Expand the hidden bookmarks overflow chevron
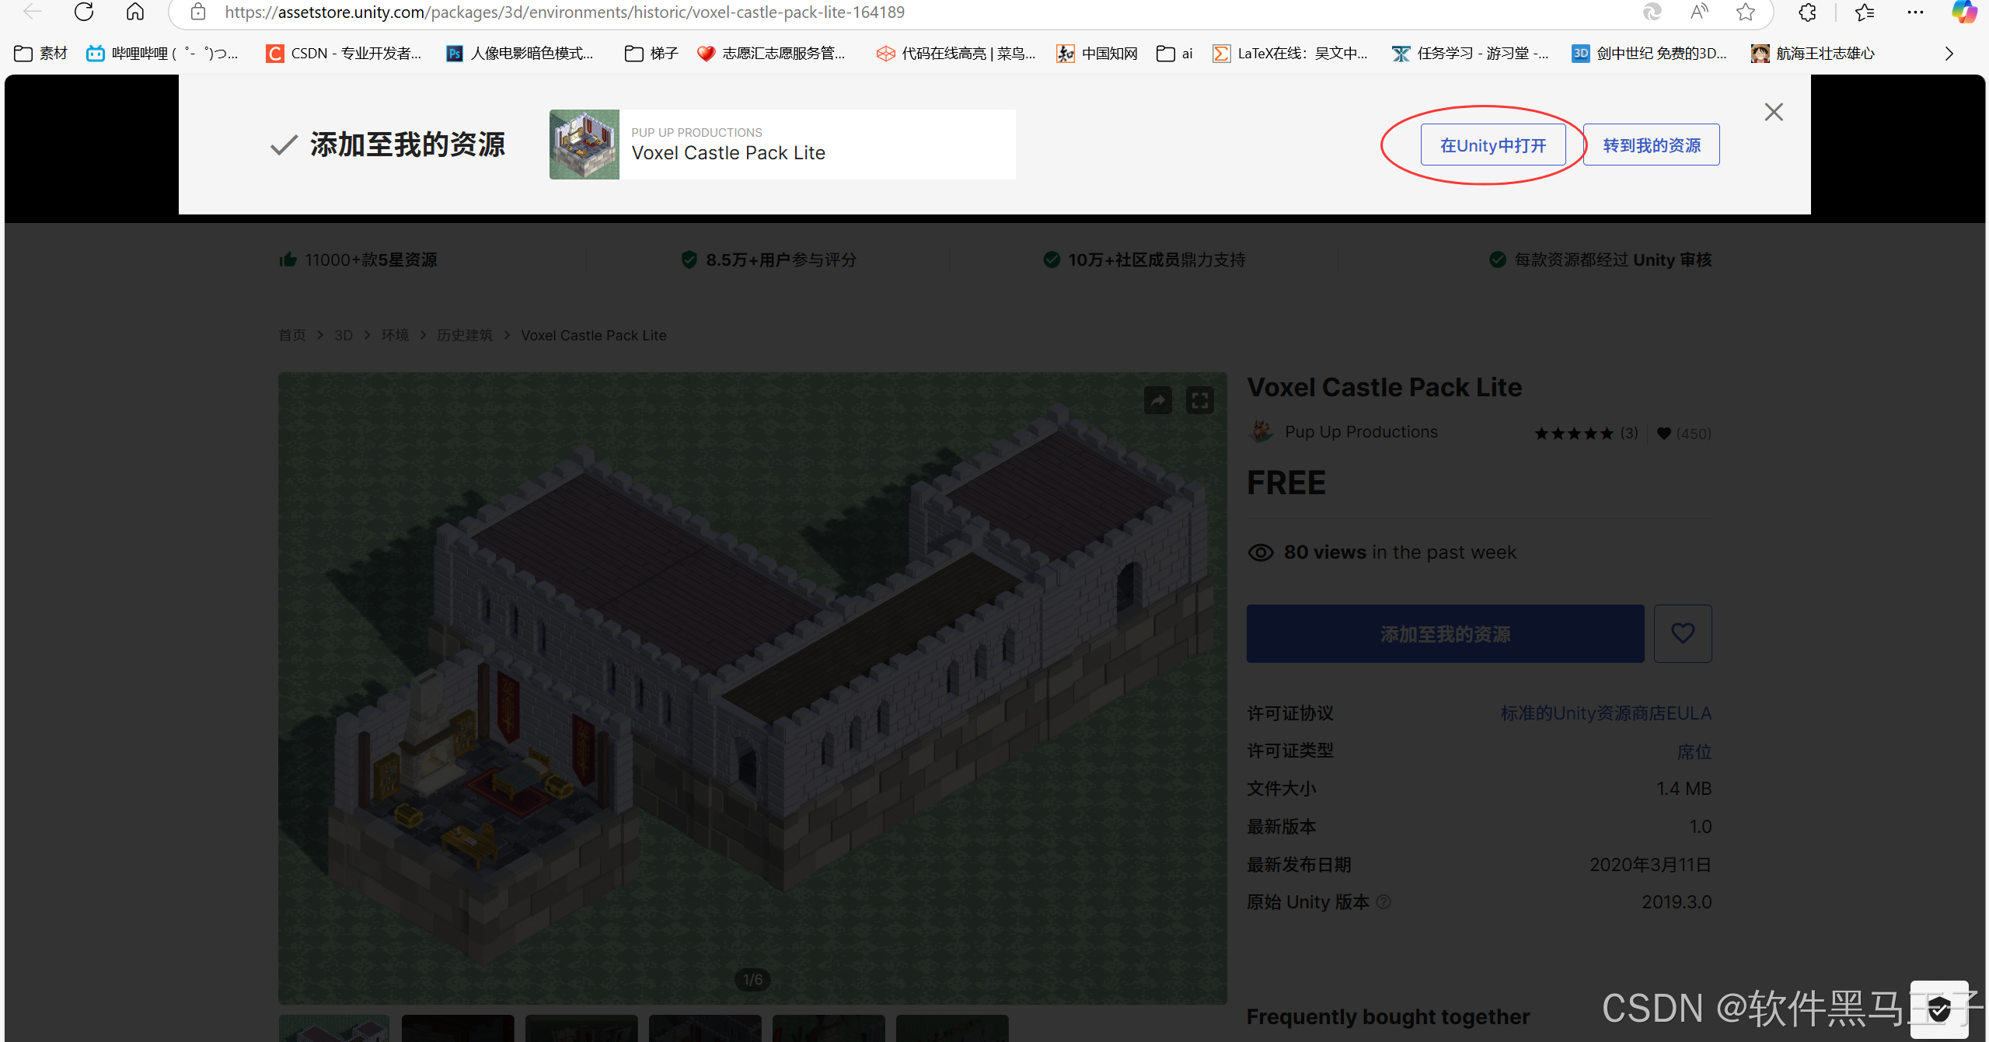This screenshot has height=1042, width=1989. click(1949, 54)
